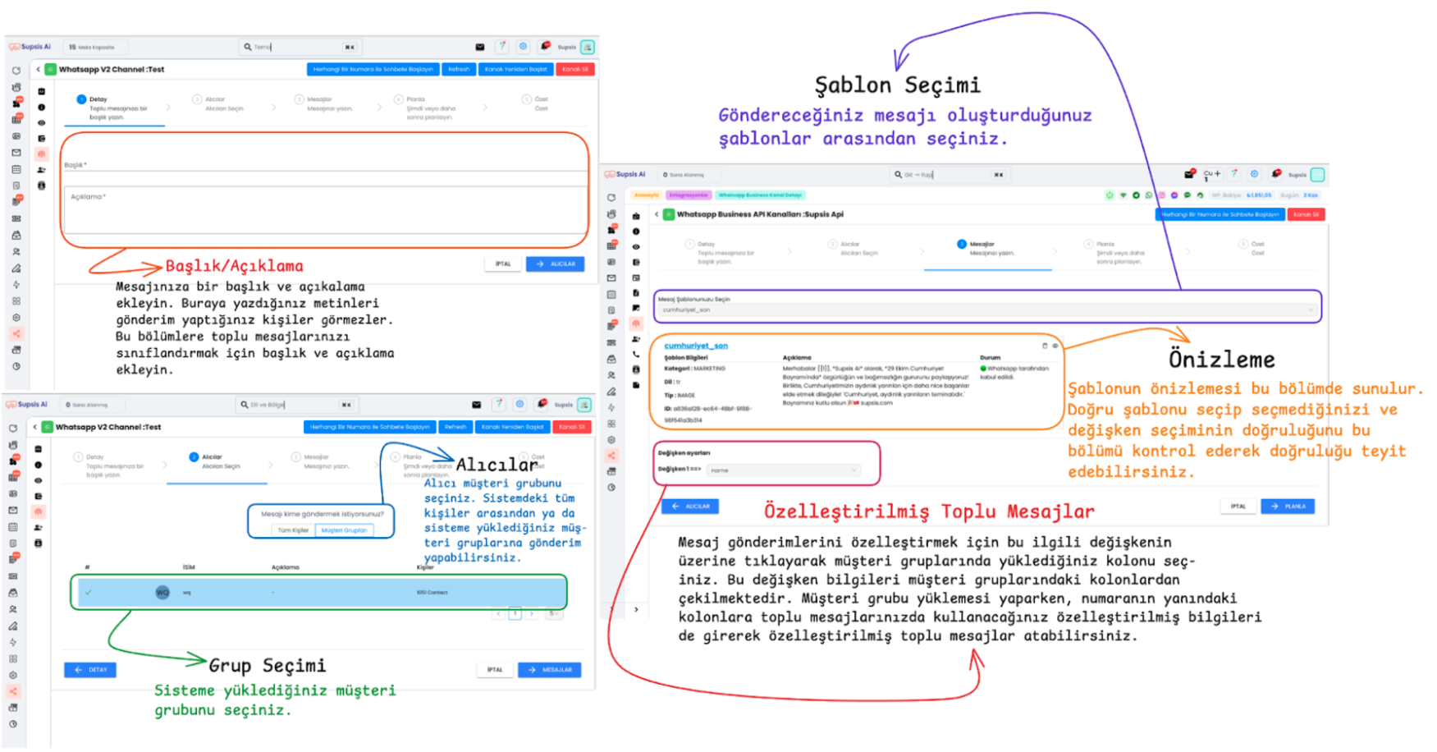This screenshot has height=752, width=1437.
Task: Click WQ avatar in the group table row
Action: click(x=162, y=592)
